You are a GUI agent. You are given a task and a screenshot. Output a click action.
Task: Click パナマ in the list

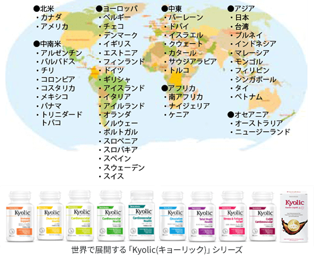click(x=51, y=106)
